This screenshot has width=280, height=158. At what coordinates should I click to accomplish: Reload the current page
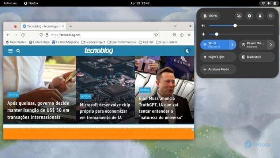pos(23,35)
